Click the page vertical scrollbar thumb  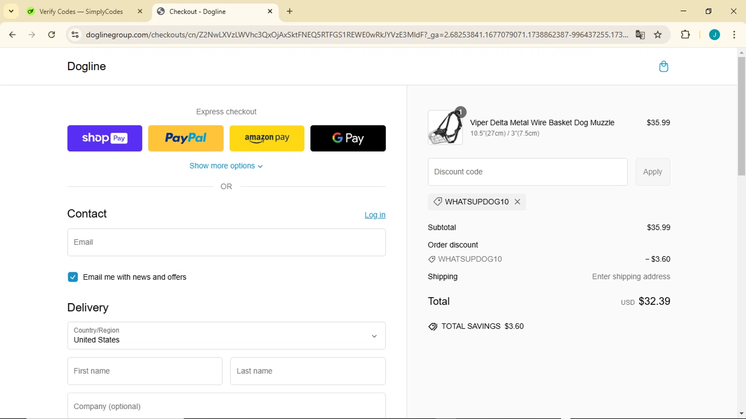pos(742,116)
